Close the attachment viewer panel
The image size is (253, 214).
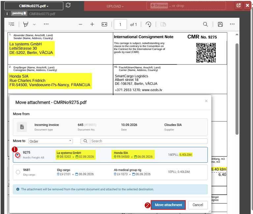[247, 5]
